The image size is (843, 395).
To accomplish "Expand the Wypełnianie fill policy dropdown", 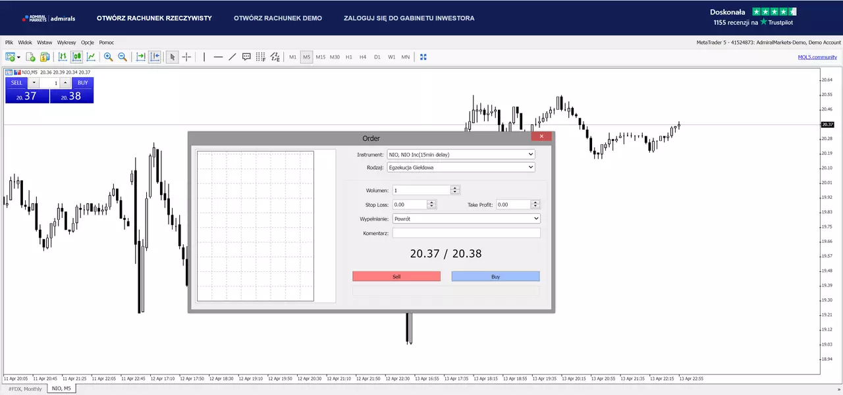I will point(466,219).
